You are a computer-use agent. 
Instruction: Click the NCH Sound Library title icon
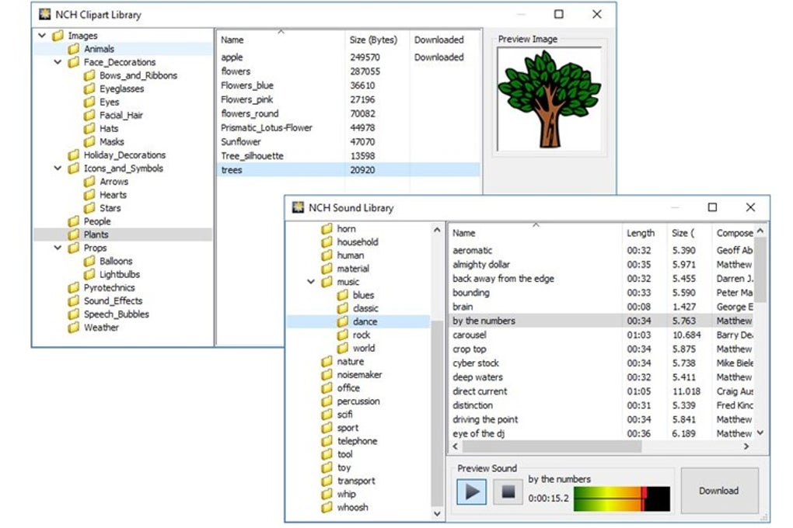(x=299, y=207)
